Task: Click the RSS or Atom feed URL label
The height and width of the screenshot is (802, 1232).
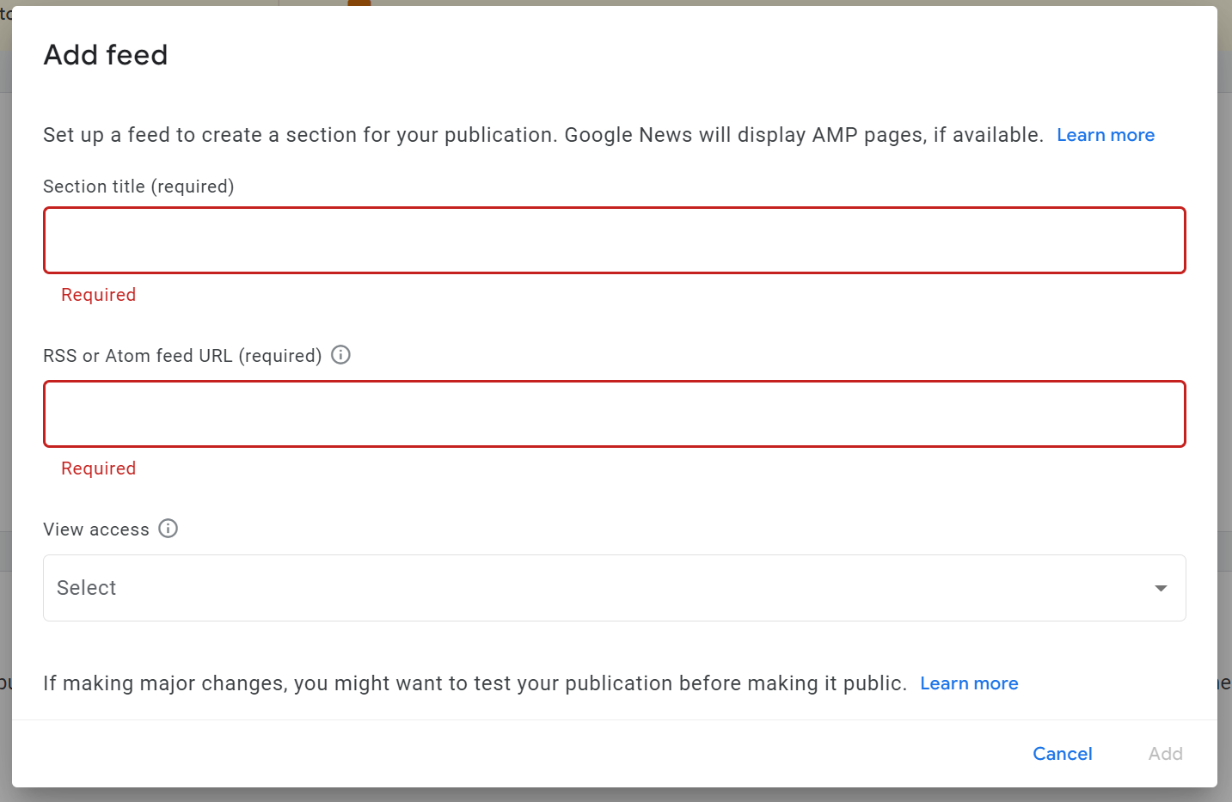Action: point(182,356)
